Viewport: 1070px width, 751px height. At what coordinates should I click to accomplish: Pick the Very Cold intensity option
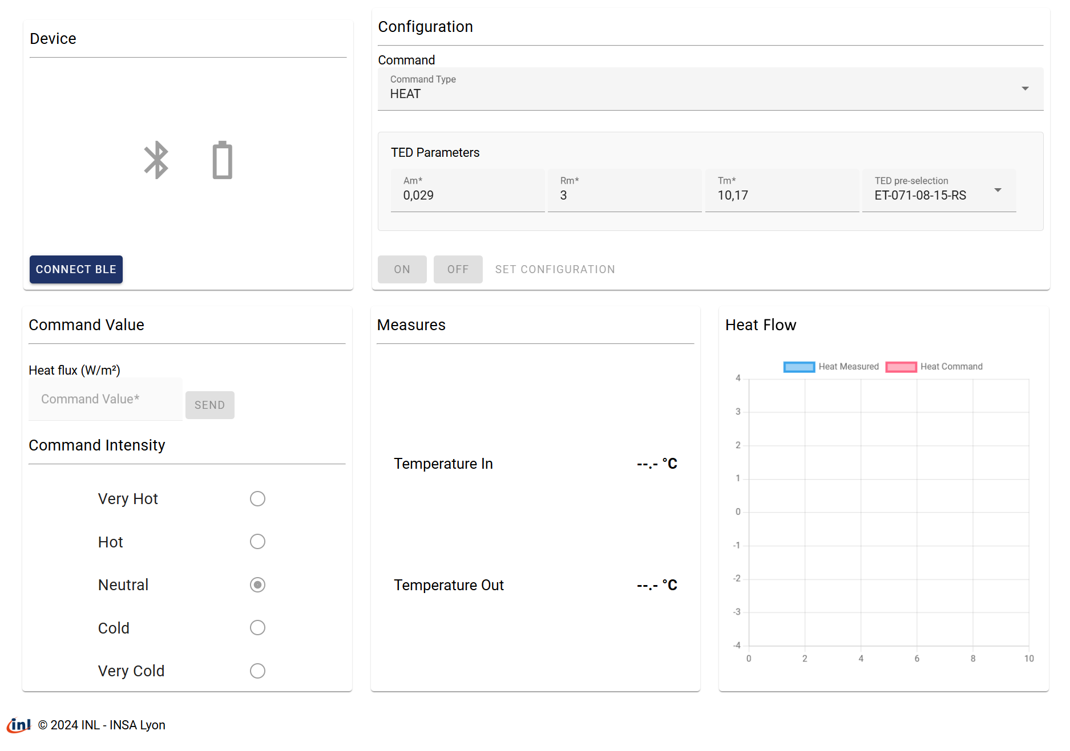coord(257,671)
